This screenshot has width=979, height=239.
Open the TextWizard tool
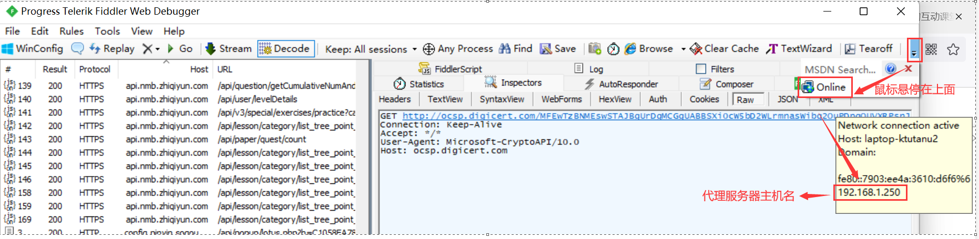[799, 49]
